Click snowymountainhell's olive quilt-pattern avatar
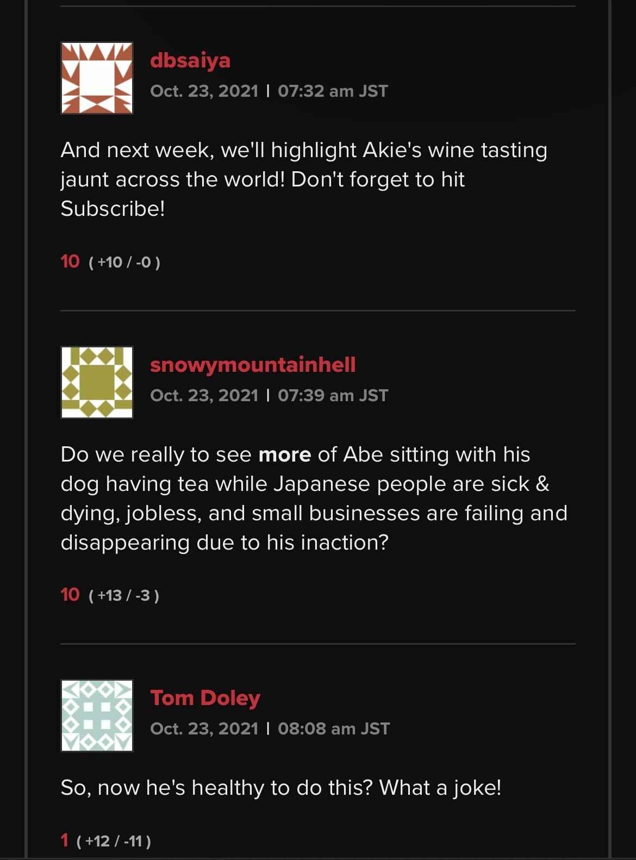This screenshot has height=860, width=636. [x=97, y=382]
